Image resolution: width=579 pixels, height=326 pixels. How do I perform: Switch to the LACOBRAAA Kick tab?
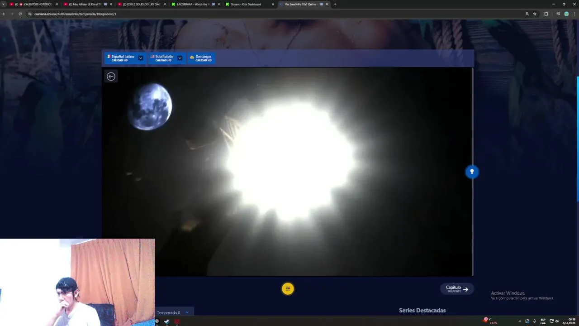click(196, 4)
